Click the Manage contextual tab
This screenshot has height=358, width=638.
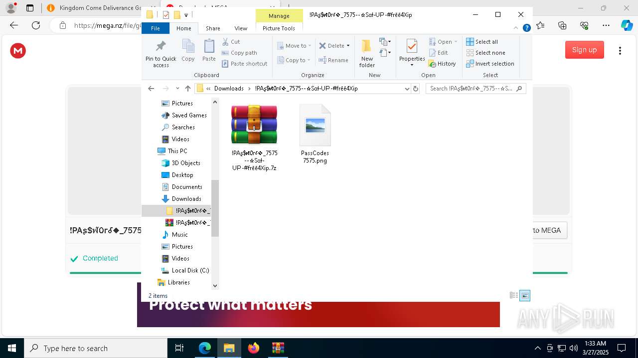tap(279, 16)
